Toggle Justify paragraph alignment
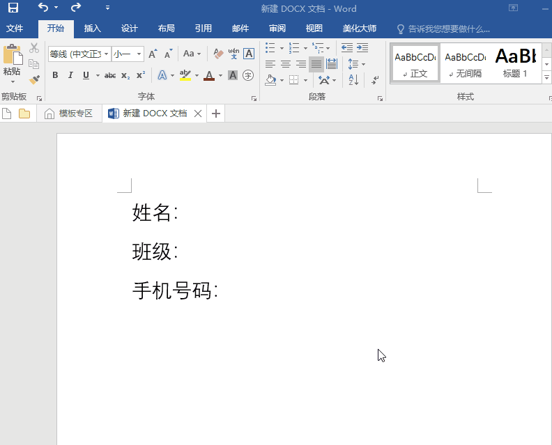 coord(316,64)
